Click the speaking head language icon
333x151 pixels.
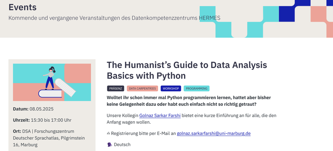[109, 145]
